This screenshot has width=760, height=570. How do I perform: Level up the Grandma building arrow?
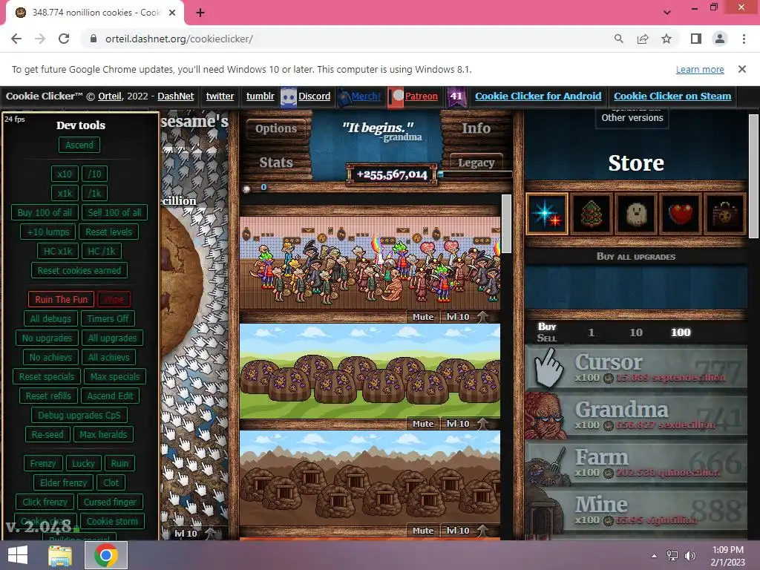tap(482, 317)
